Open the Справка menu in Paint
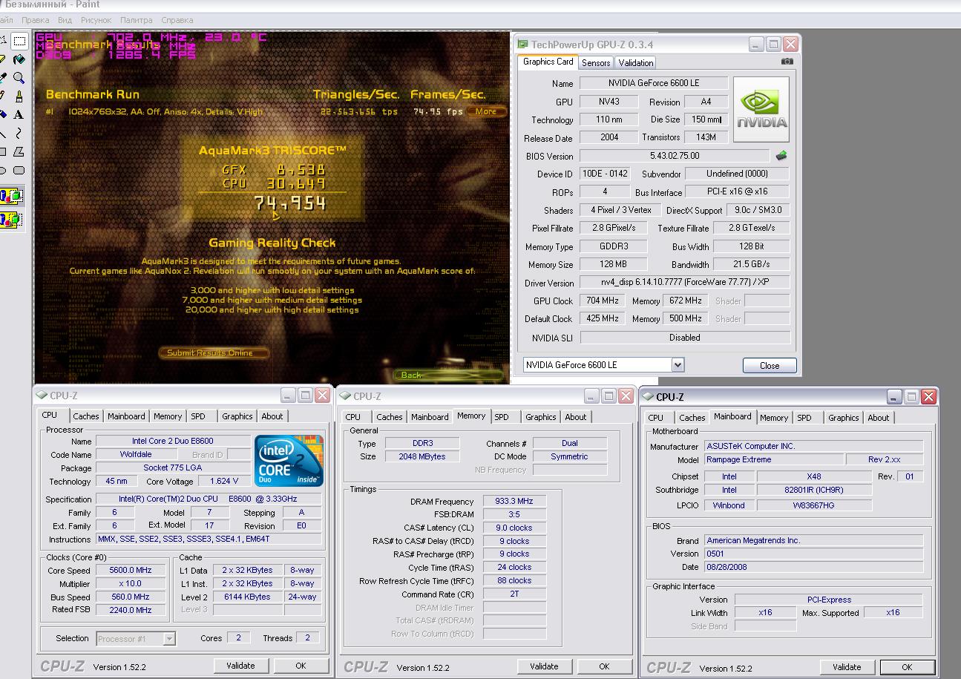Screen dimensions: 961x679 (177, 20)
